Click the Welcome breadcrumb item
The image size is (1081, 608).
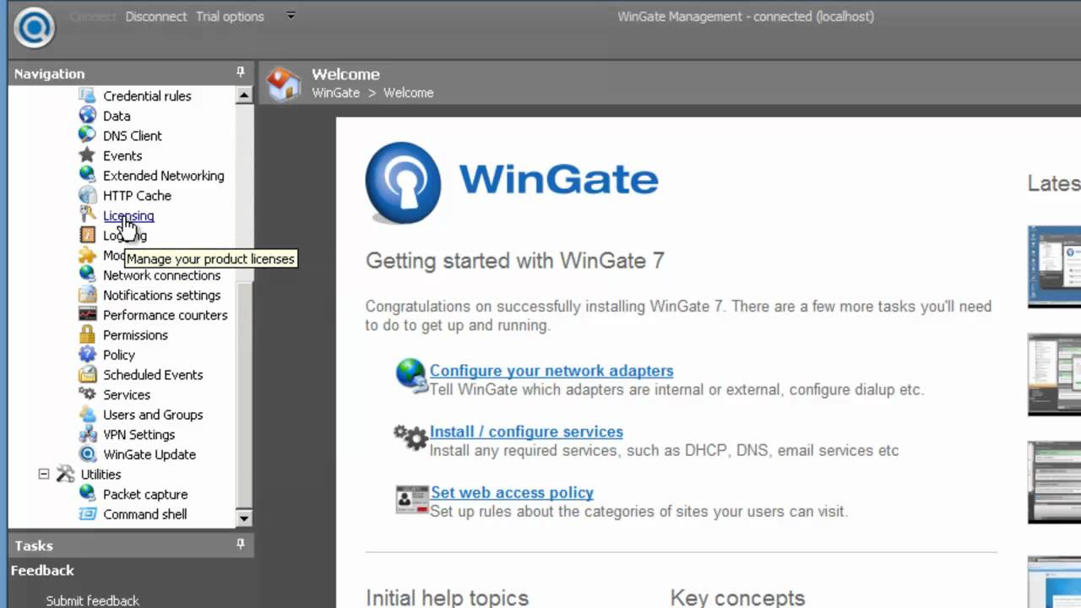click(408, 92)
